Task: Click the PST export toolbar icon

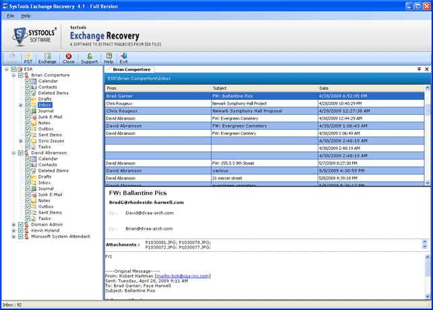Action: coord(28,58)
